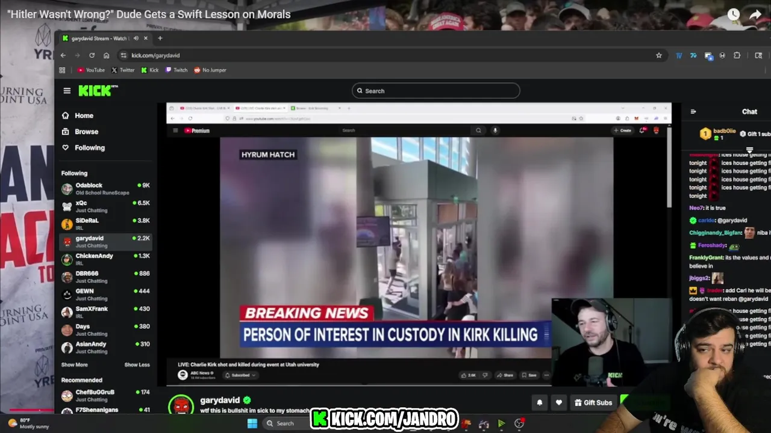
Task: Click the Kick search field
Action: coord(435,91)
